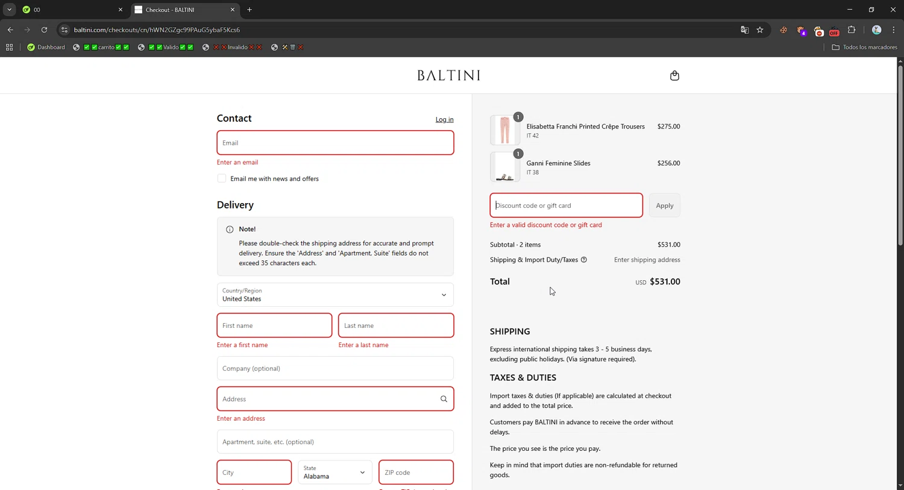Click the 'Enter an email' error text
The height and width of the screenshot is (490, 904).
pos(237,162)
